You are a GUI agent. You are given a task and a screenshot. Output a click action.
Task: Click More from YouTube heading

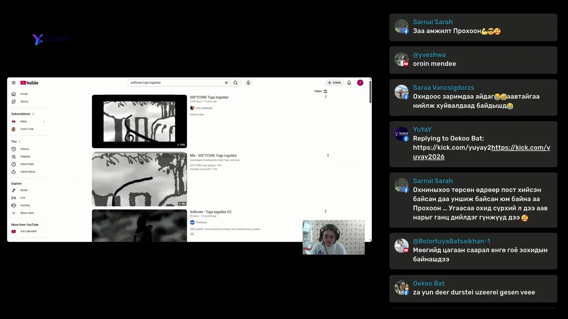pos(25,225)
